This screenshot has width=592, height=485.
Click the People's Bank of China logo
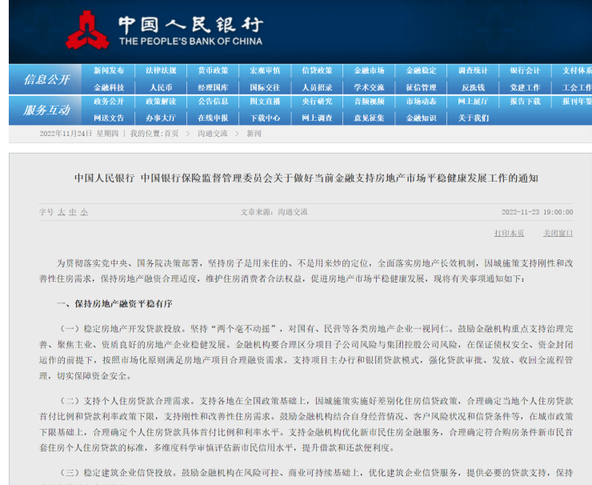pyautogui.click(x=86, y=30)
